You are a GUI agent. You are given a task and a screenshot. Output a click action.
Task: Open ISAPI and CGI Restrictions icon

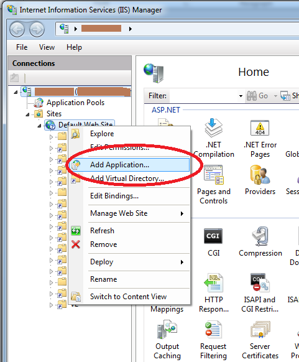(260, 282)
